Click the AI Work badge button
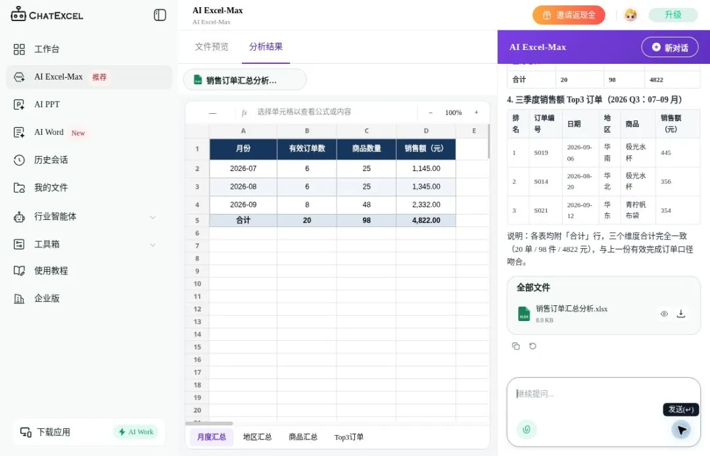This screenshot has width=710, height=456. click(x=136, y=432)
